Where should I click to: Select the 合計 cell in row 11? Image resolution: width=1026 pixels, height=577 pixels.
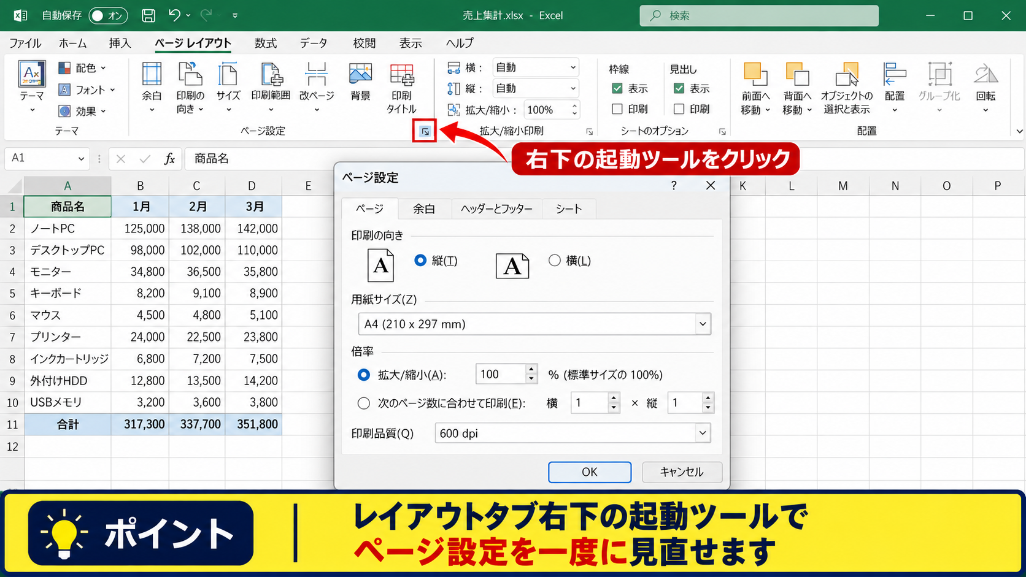(x=67, y=424)
